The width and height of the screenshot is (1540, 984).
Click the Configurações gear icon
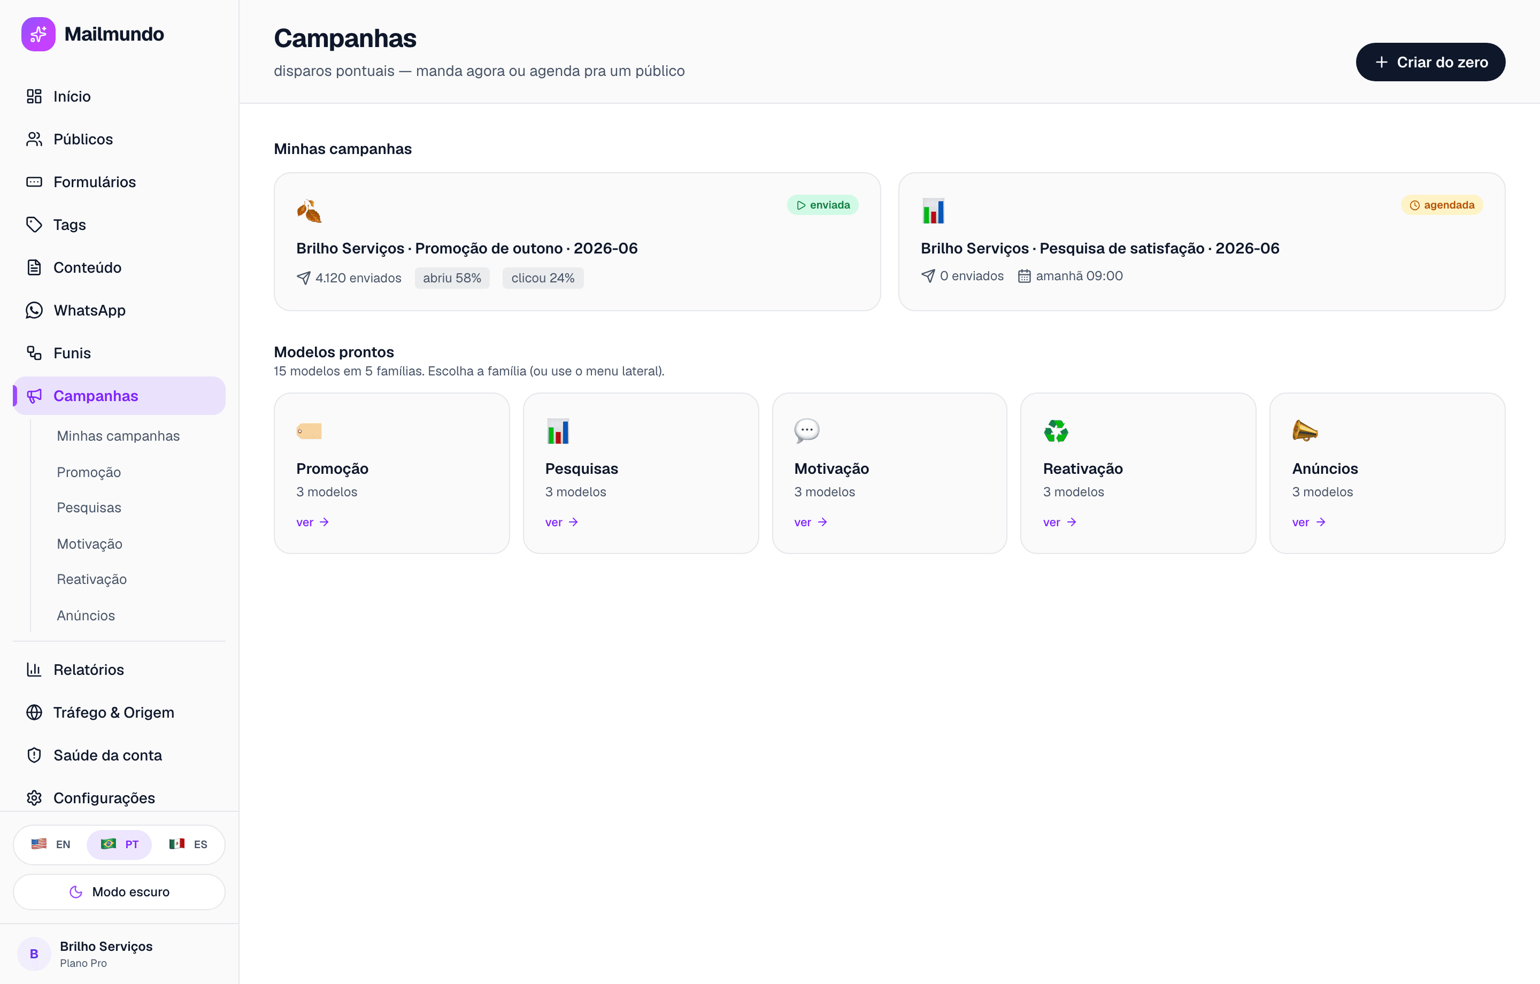click(x=34, y=798)
